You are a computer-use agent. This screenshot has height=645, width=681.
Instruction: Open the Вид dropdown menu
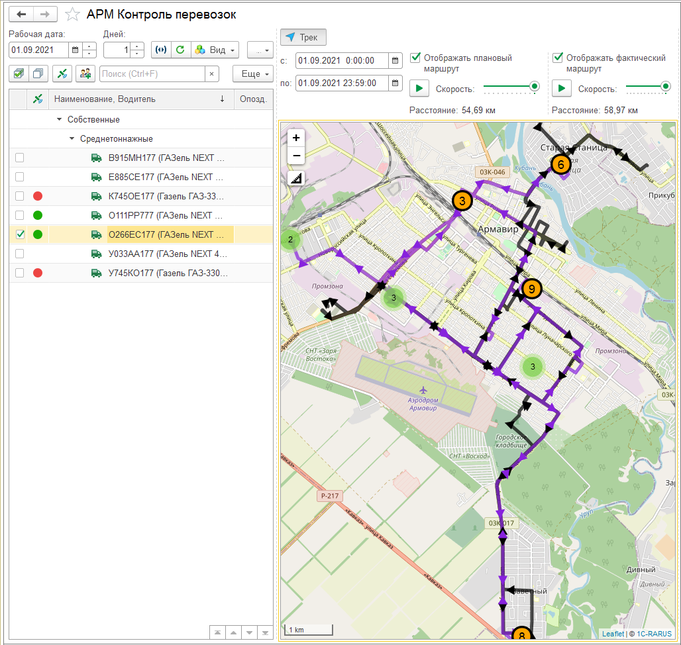click(x=214, y=50)
